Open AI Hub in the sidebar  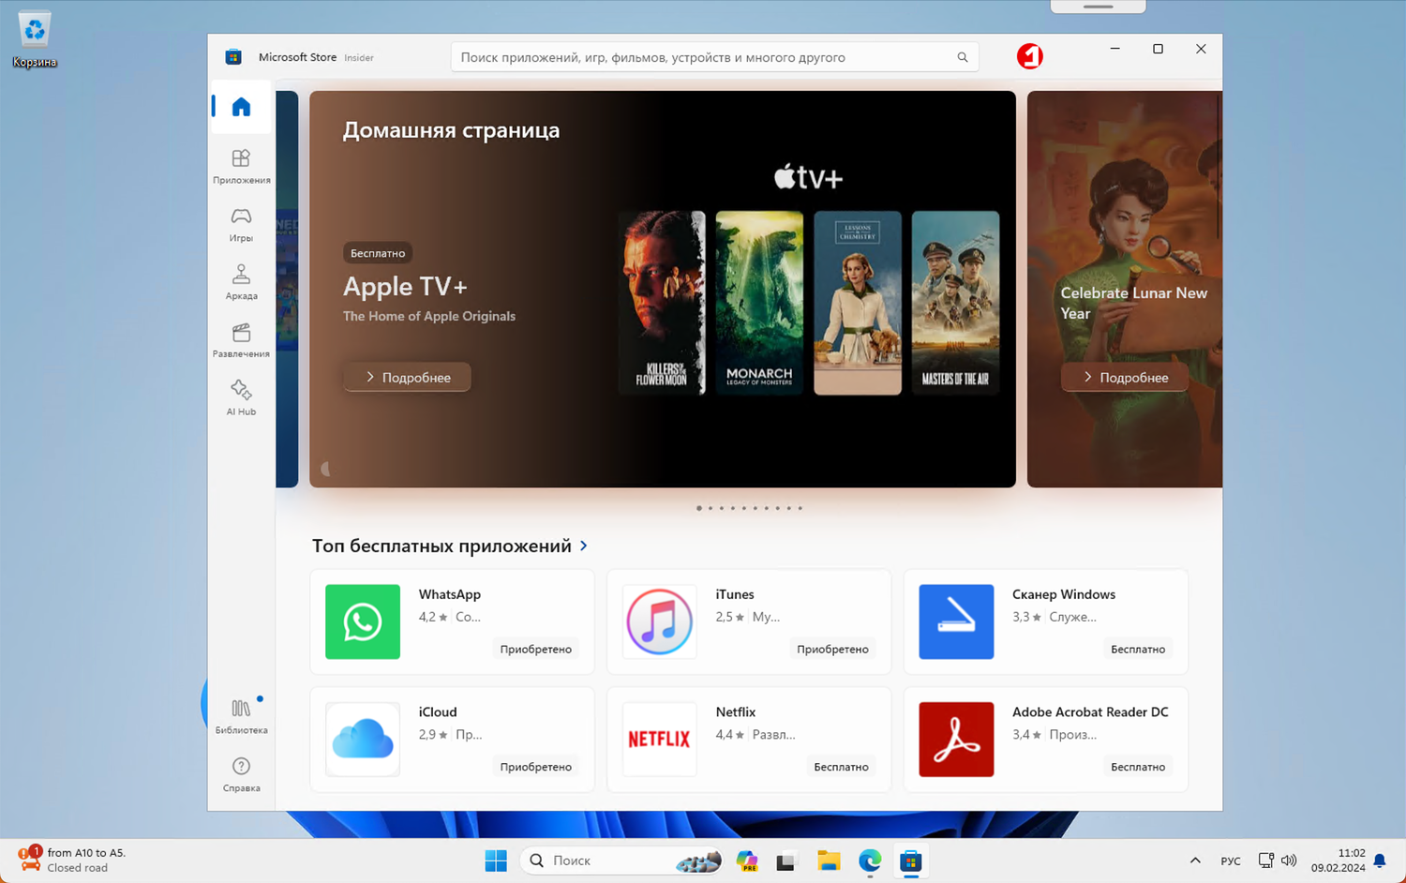click(x=241, y=397)
